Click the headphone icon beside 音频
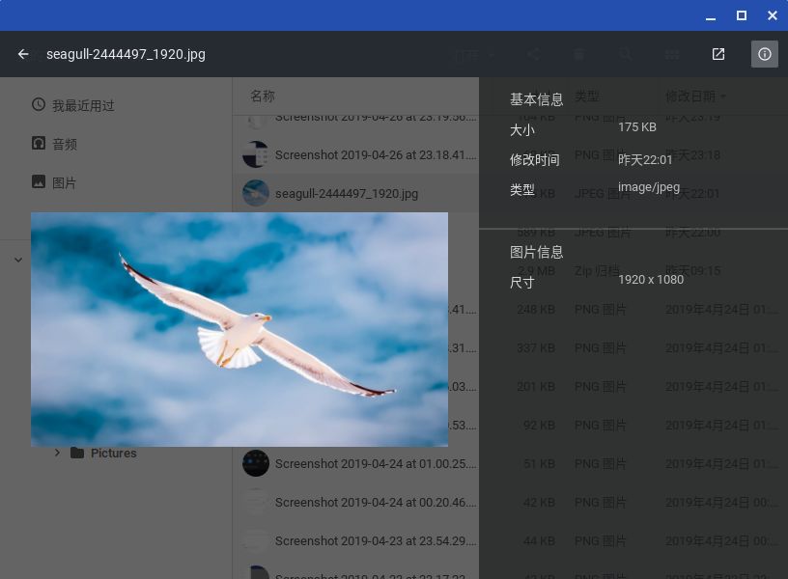This screenshot has width=788, height=579. (39, 143)
